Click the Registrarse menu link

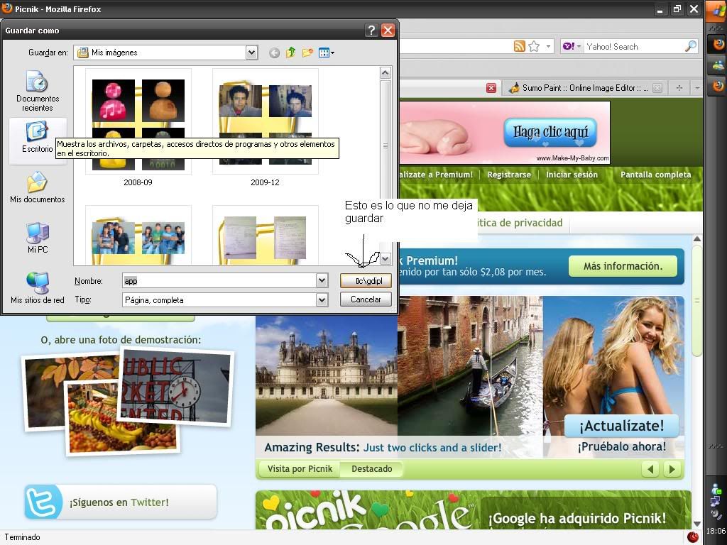tap(509, 175)
